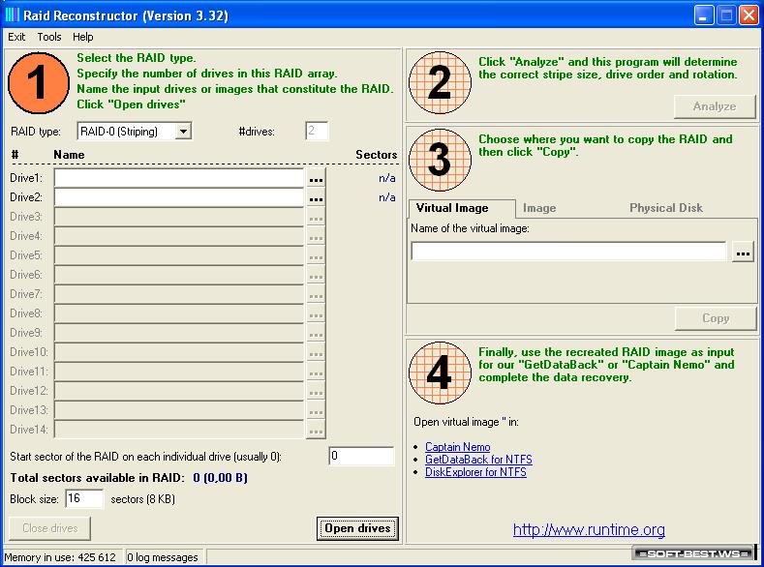Open the GetDataBack for NTFS link

tap(478, 460)
